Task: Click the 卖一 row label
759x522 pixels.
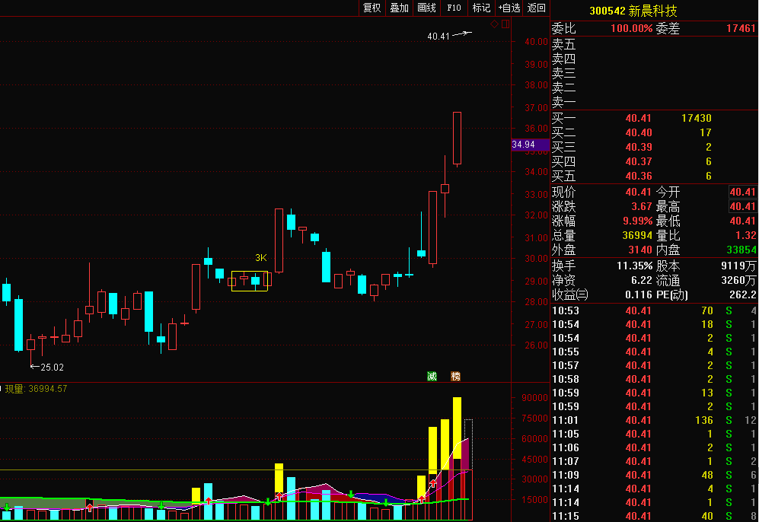Action: coord(564,103)
